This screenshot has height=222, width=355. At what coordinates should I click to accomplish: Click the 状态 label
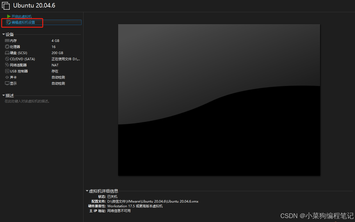click(102, 196)
